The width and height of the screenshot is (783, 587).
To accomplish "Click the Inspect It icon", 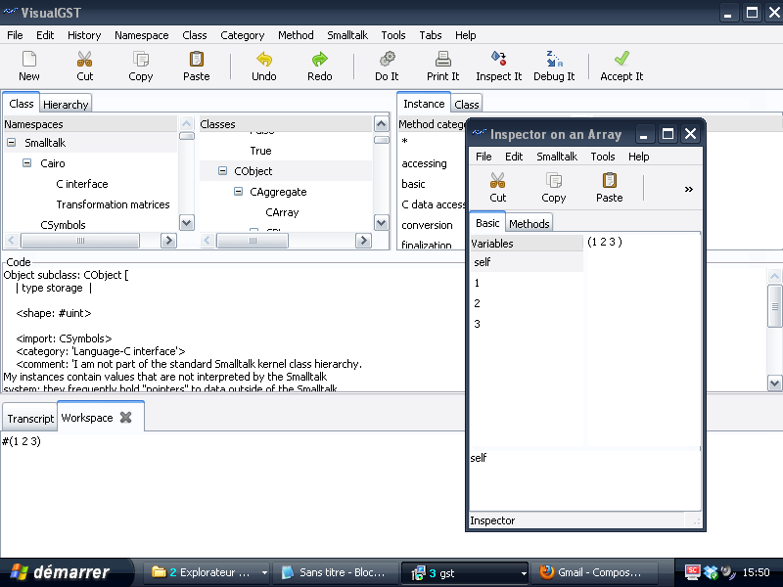I will 498,60.
